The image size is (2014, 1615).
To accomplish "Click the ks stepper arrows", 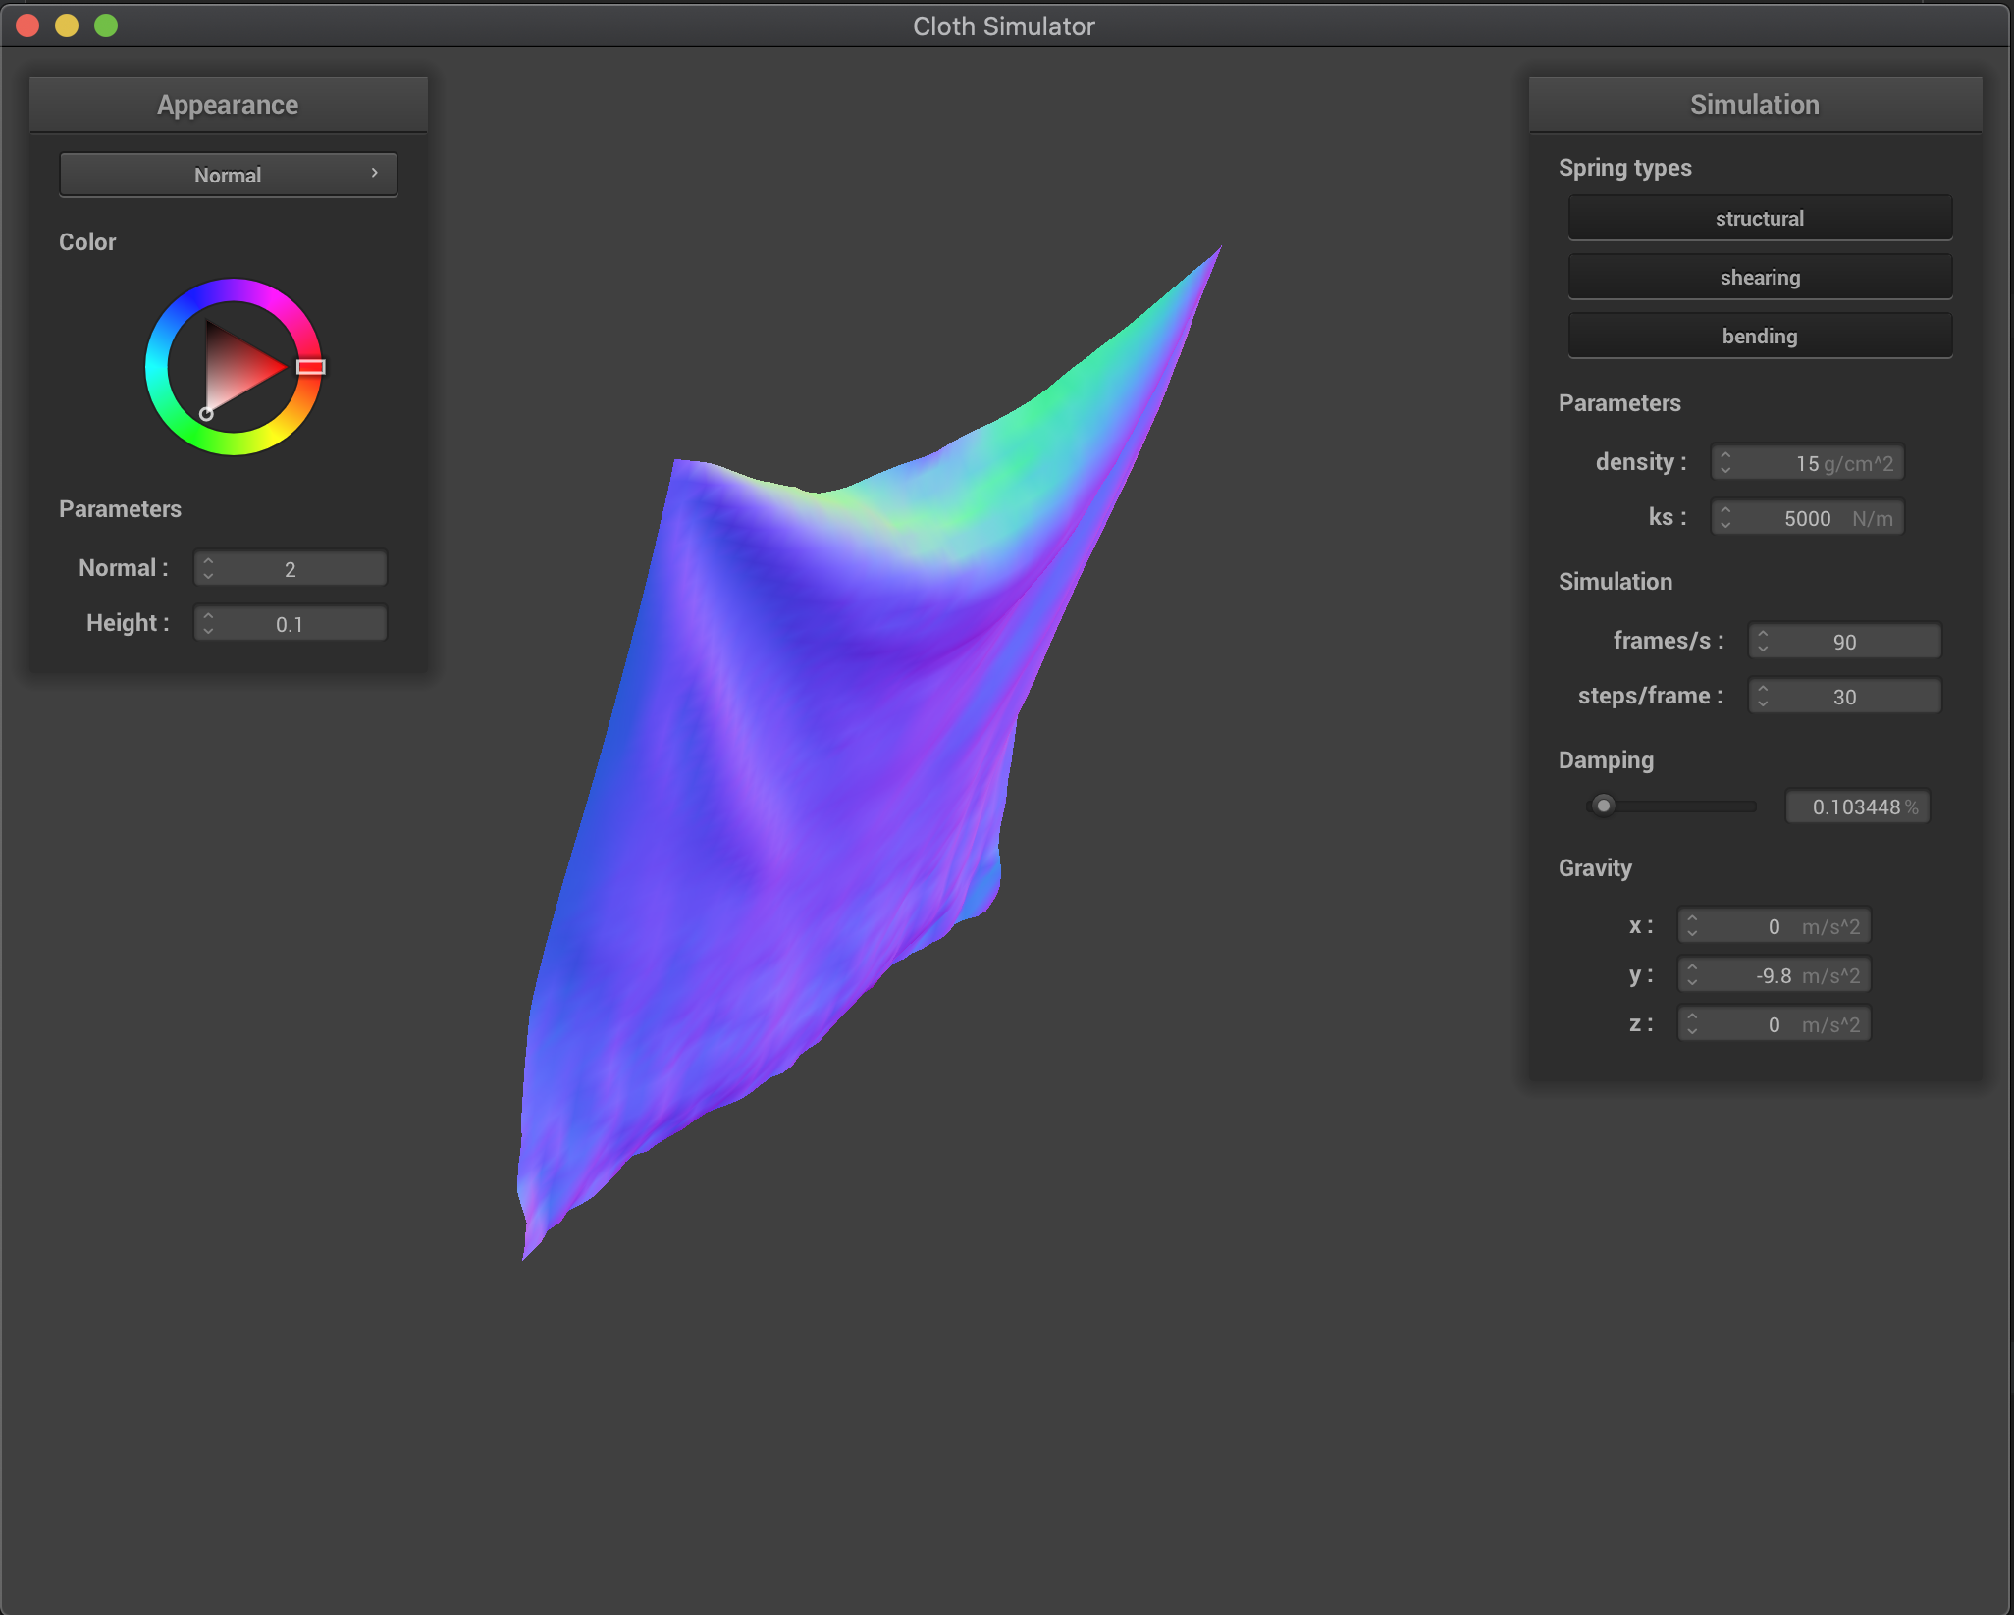I will click(x=1726, y=517).
